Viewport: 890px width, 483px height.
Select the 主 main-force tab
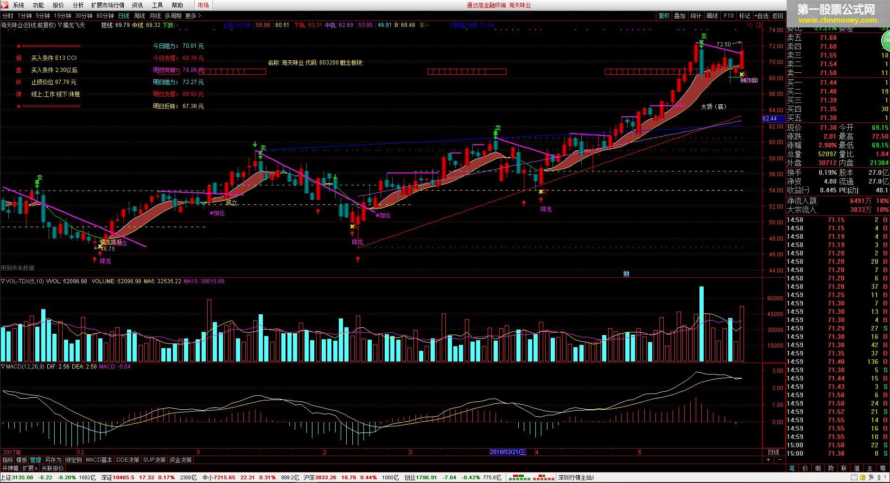point(870,468)
